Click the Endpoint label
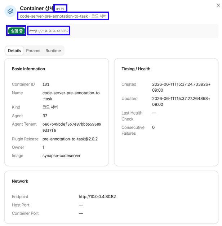Screen dimensions: 222x226 coord(20,197)
